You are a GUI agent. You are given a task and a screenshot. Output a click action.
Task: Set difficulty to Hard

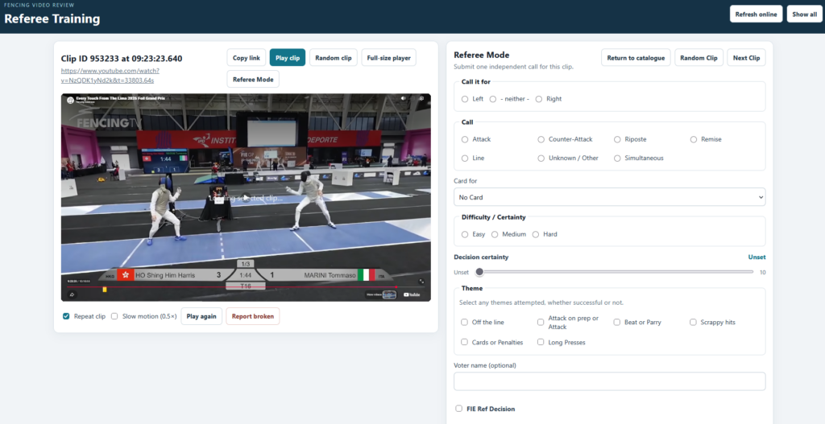click(x=536, y=234)
